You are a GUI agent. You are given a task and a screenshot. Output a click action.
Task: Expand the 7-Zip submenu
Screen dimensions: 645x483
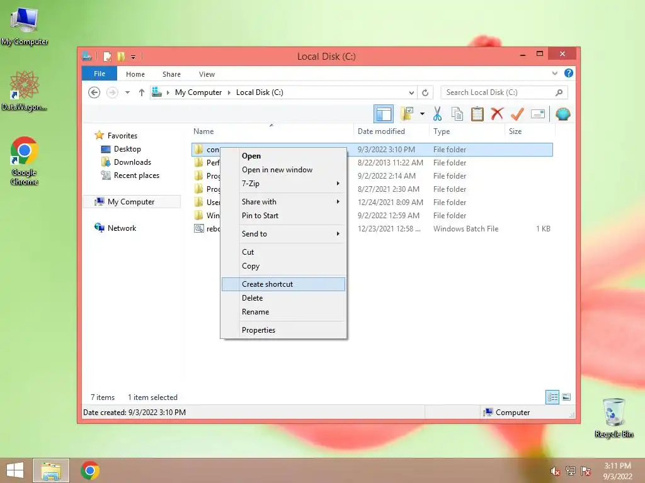(283, 184)
